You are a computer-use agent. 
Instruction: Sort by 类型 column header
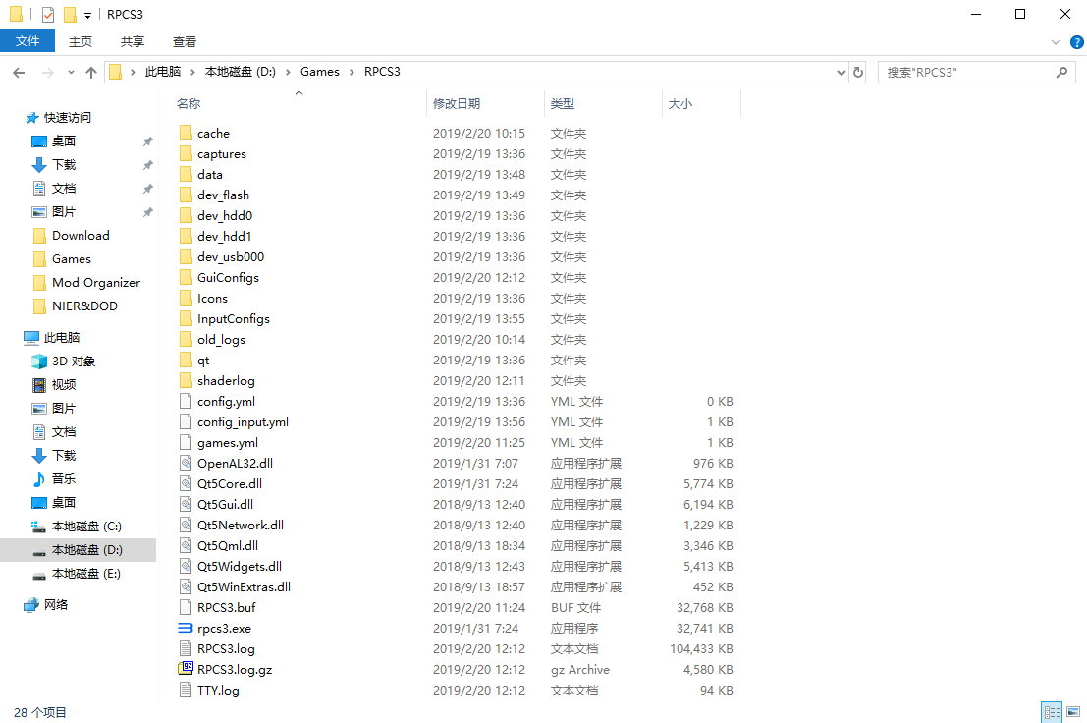point(563,104)
